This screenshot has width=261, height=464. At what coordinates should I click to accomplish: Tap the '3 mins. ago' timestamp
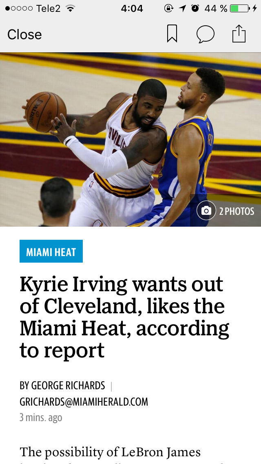click(x=41, y=417)
